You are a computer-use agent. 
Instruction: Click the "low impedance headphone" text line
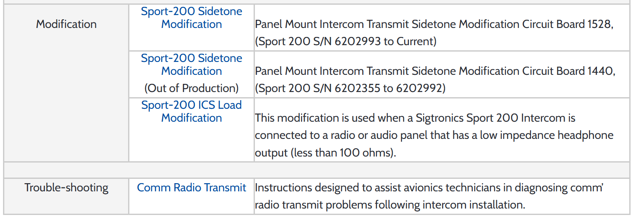click(433, 135)
